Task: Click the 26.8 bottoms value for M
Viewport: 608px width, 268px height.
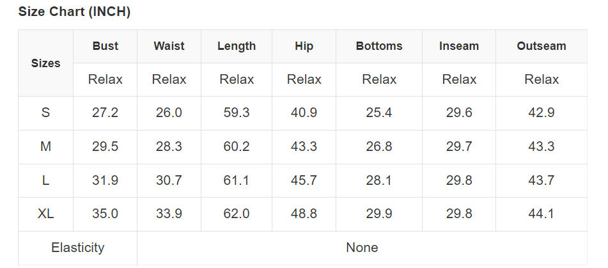Action: click(x=379, y=146)
